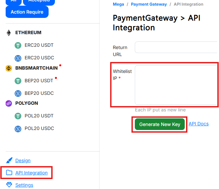Screen dimensions: 219x189
Task: Click the diamond icon next to Settings
Action: click(x=9, y=185)
